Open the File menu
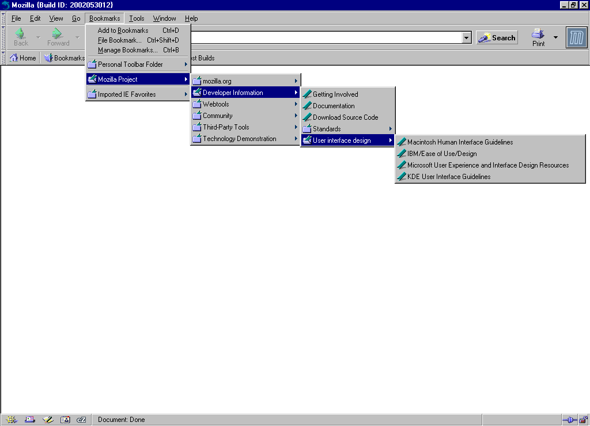Screen dimensions: 590x426 click(x=16, y=18)
